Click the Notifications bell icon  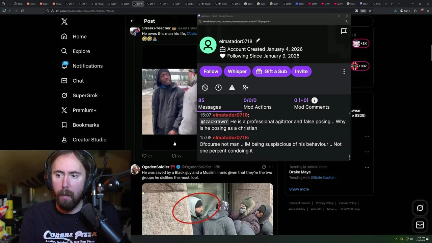[64, 66]
